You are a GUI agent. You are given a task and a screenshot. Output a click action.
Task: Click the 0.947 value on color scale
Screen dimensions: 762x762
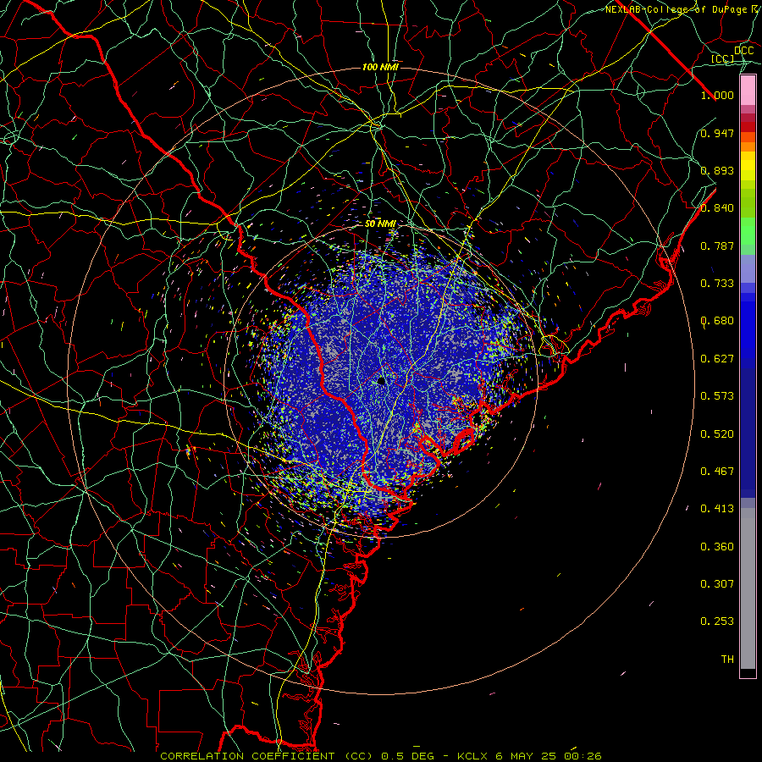pyautogui.click(x=717, y=133)
